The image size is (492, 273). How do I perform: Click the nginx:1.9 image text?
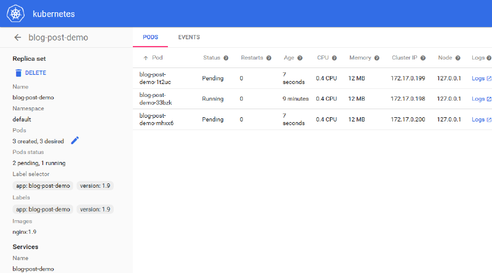(x=25, y=232)
